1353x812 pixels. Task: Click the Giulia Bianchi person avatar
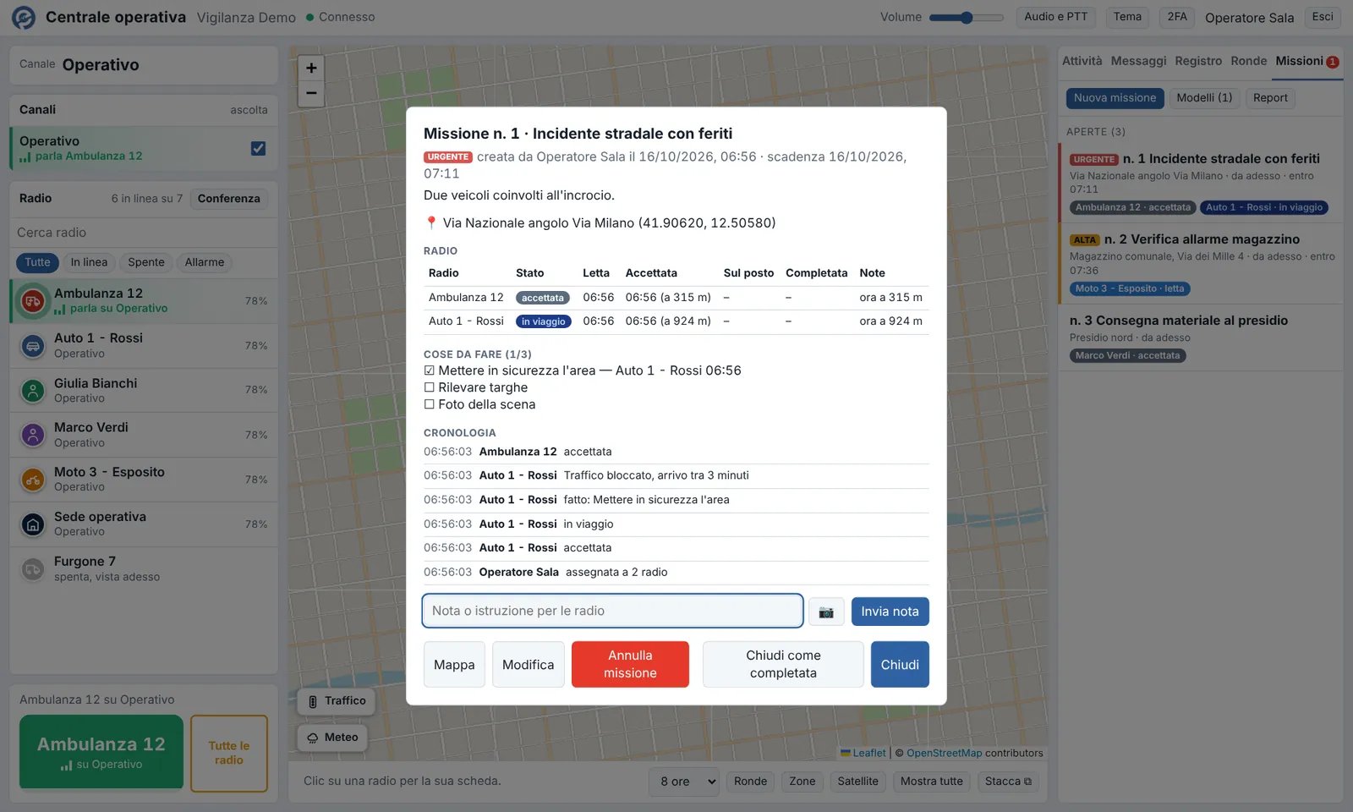[32, 390]
